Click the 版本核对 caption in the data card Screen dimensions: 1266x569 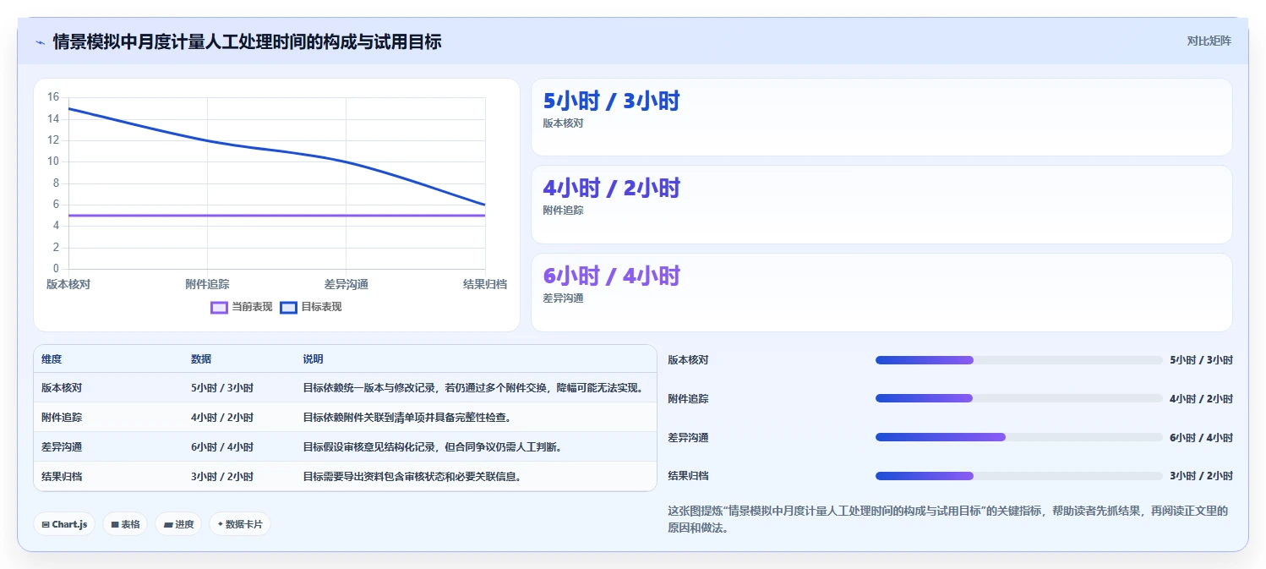point(563,123)
